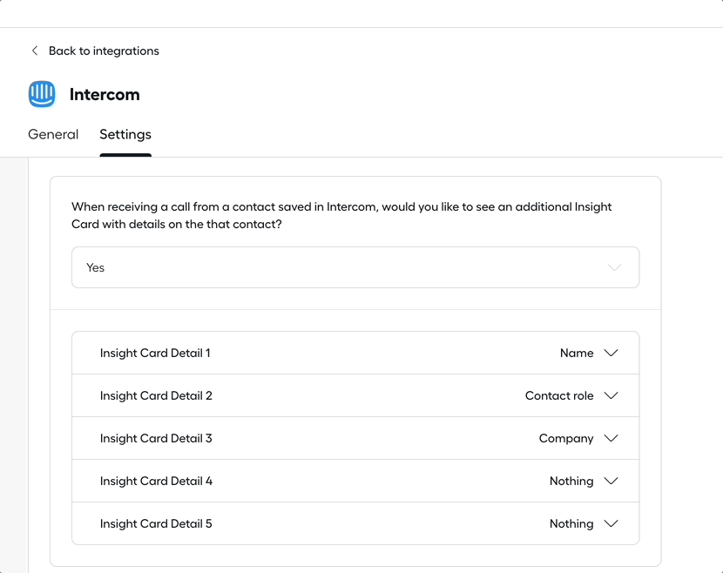Click Nothing value for Insight Card Detail 5
This screenshot has width=723, height=573.
coord(571,523)
